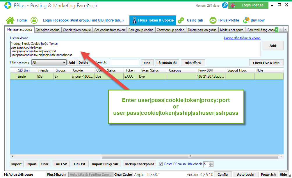Click the blue key license icon

coord(225,5)
